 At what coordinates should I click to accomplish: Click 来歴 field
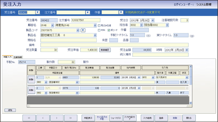tap(114, 40)
